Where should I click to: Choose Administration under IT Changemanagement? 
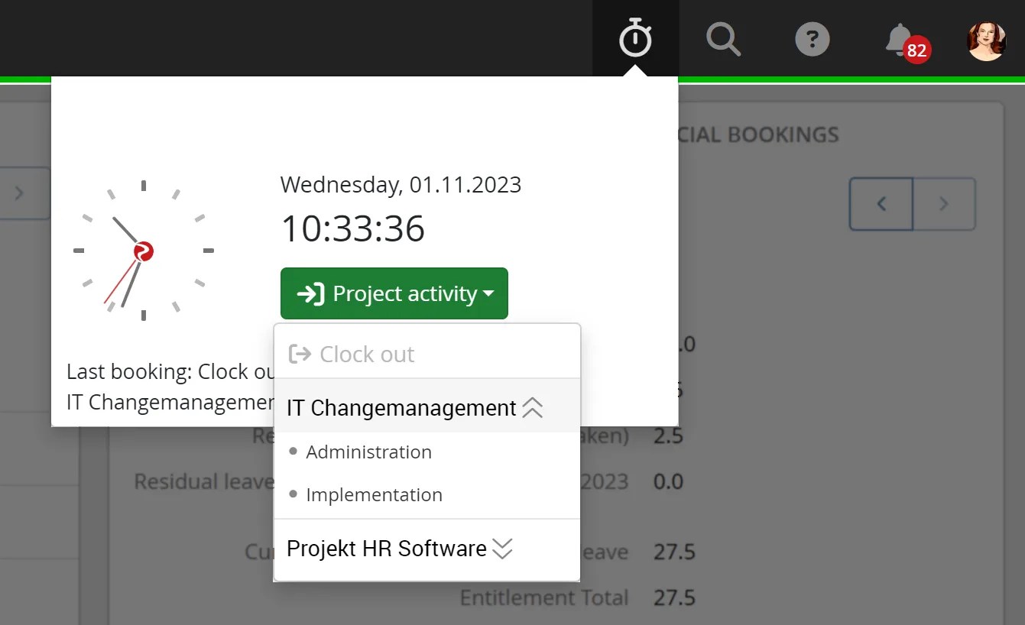368,452
